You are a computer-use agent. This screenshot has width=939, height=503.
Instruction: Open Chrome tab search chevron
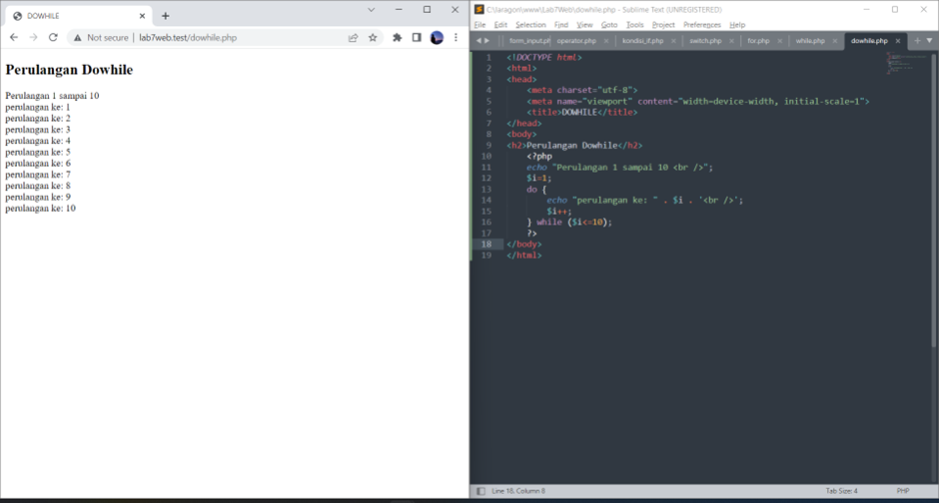coord(371,10)
